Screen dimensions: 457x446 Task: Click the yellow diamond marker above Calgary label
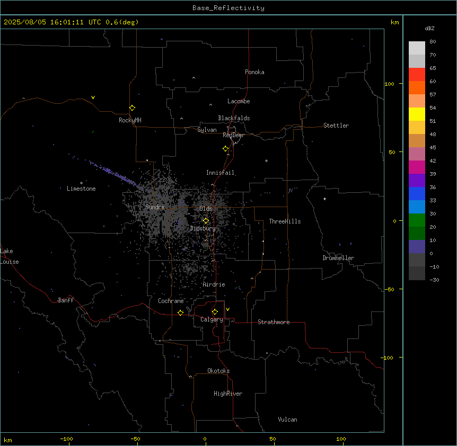[215, 312]
